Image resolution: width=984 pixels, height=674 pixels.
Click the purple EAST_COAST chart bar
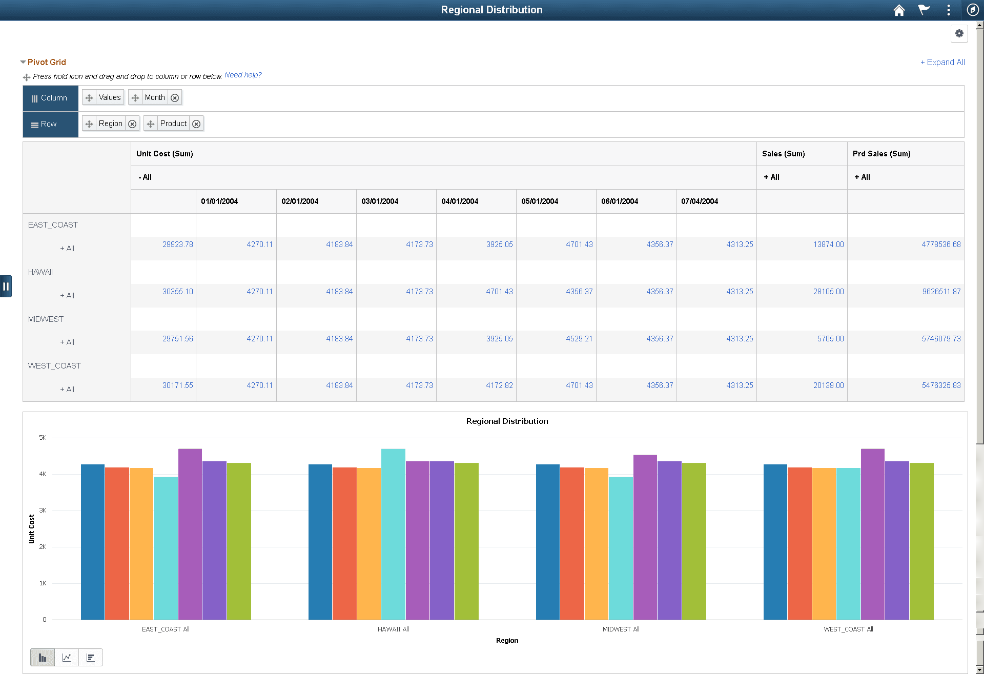(x=190, y=533)
